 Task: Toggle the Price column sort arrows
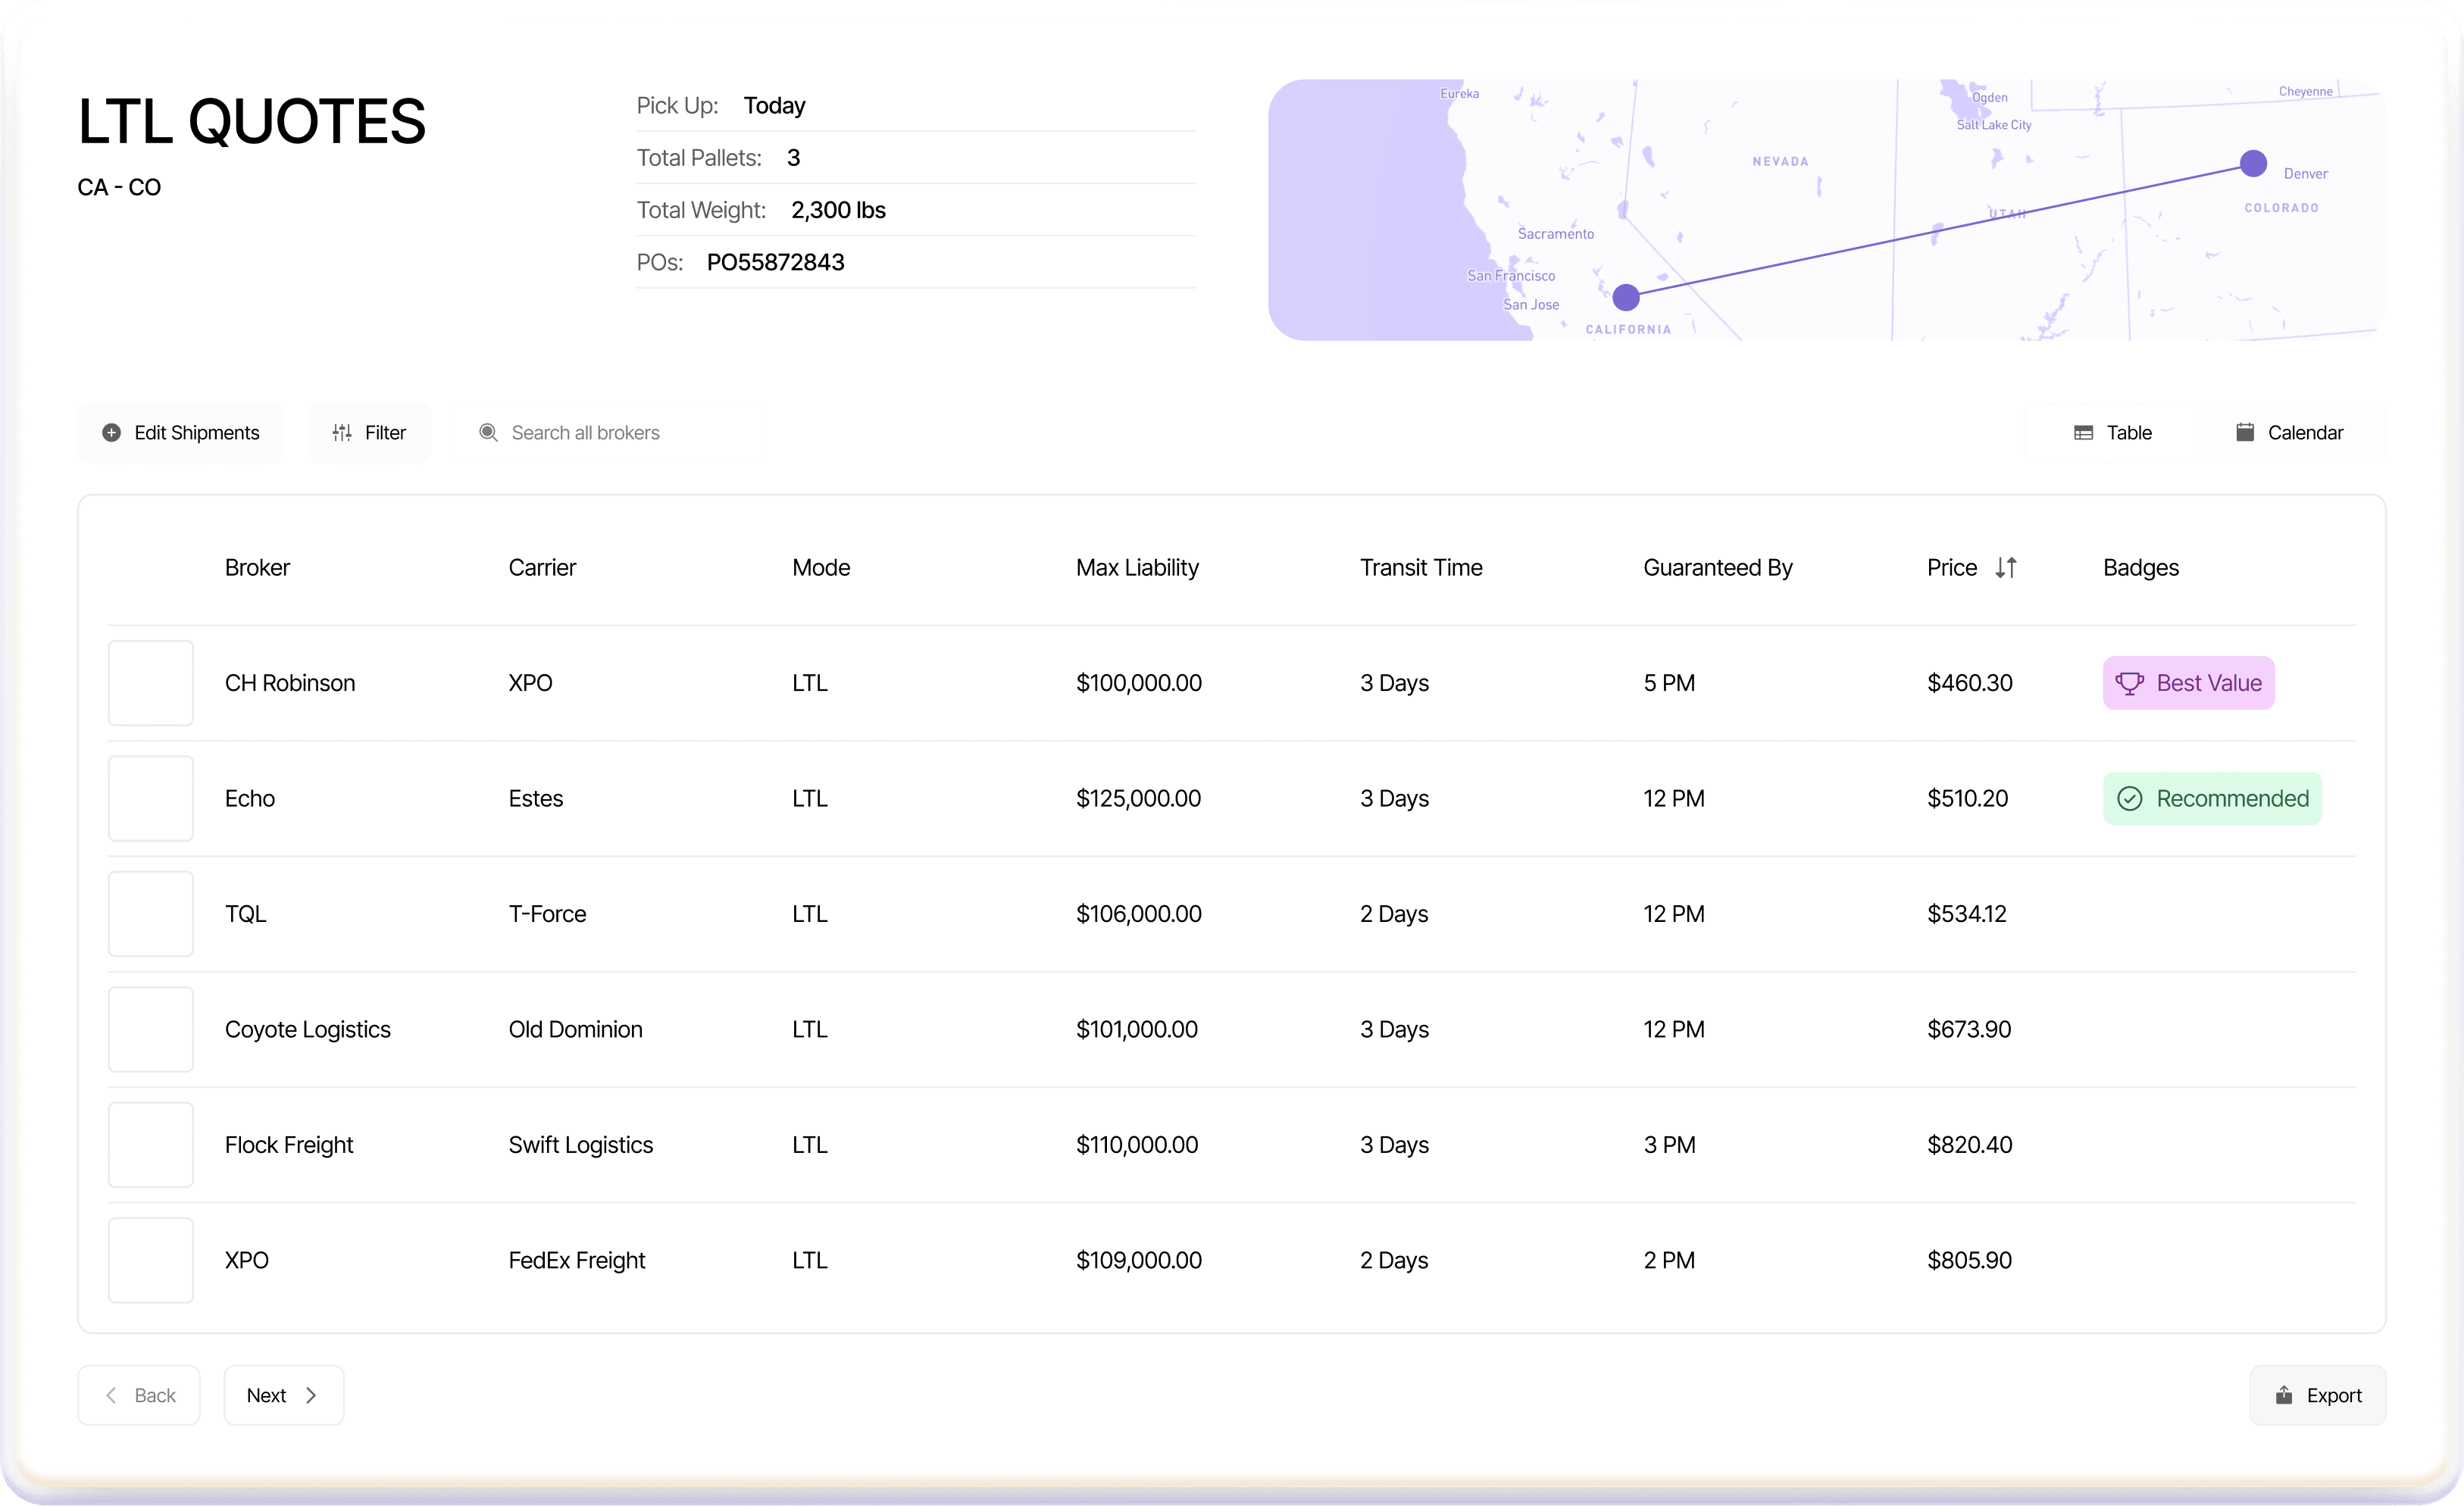point(2007,567)
